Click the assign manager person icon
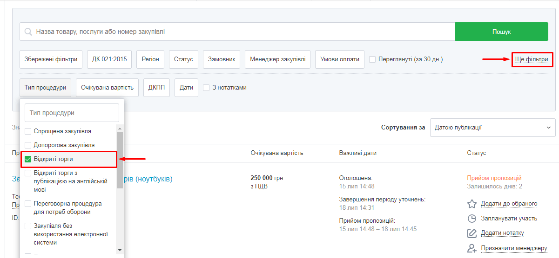Viewport: 559px width, 258px height. [x=472, y=248]
